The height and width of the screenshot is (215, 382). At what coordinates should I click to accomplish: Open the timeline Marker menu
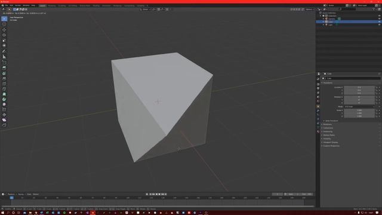[x=36, y=194]
